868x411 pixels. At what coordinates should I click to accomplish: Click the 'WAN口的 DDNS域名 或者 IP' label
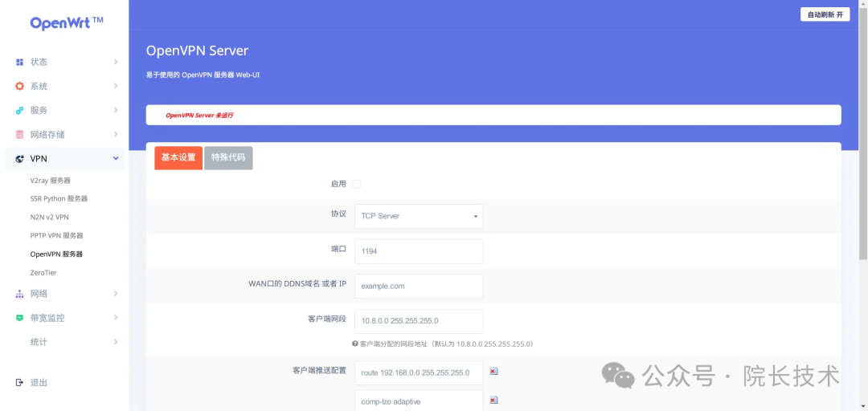point(297,286)
